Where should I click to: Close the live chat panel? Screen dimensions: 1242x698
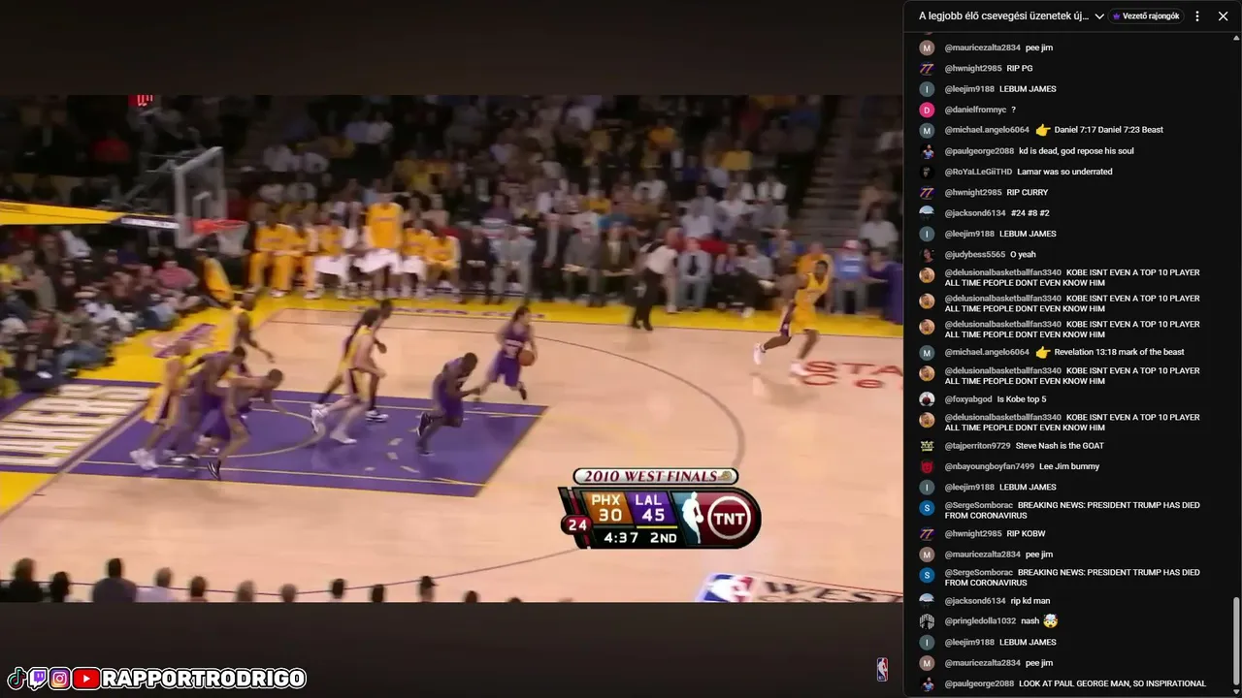click(x=1223, y=16)
